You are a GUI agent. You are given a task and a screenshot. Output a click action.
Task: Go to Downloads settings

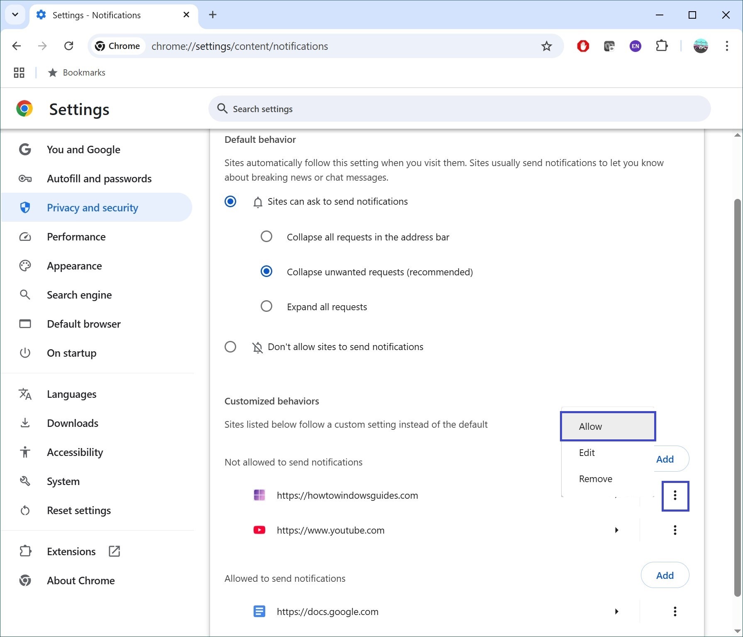(96, 423)
